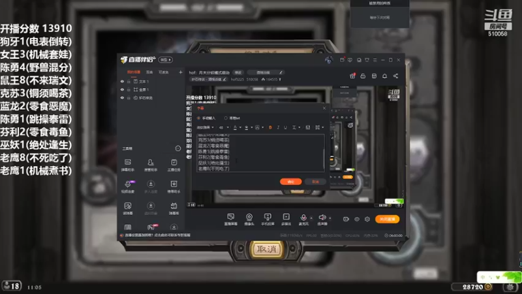Edit stream title with the pencil icon
The height and width of the screenshot is (294, 522).
coord(281,73)
